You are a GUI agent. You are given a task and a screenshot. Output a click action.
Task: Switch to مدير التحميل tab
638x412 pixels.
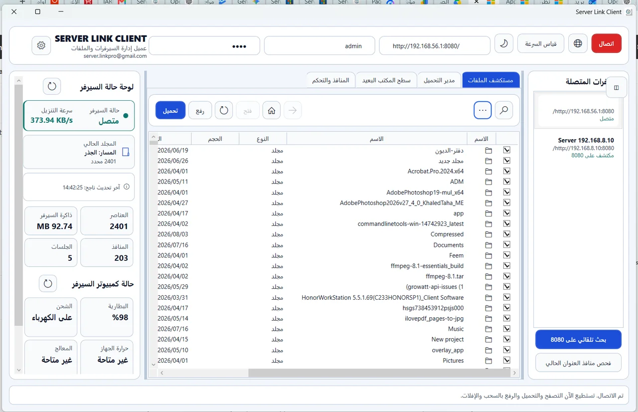439,80
